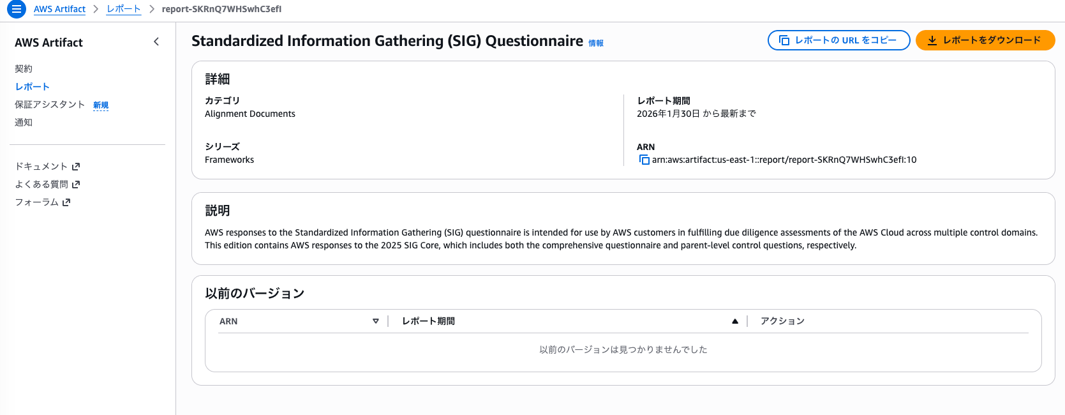Click the 情報 link beside title

[596, 43]
